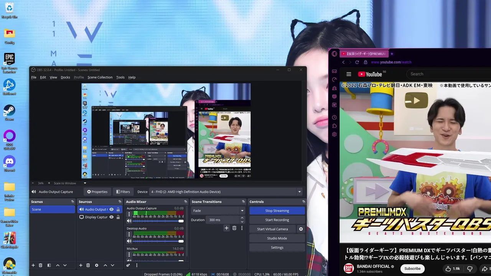Viewport: 491px width, 276px height.
Task: Open the Scene Collection menu
Action: pyautogui.click(x=100, y=77)
